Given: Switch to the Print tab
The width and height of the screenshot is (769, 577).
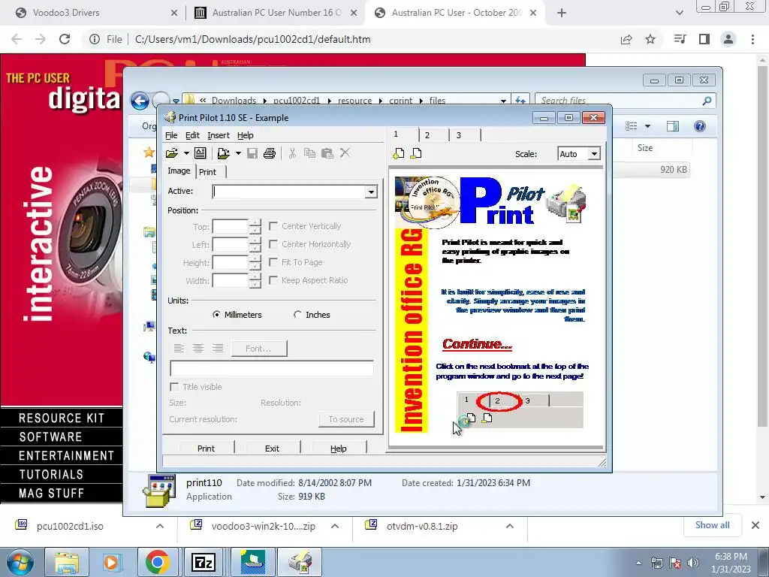Looking at the screenshot, I should [x=207, y=172].
